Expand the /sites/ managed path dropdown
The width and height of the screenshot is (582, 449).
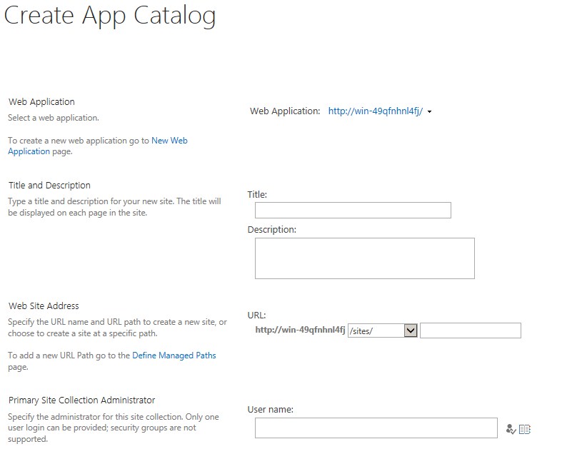point(411,331)
